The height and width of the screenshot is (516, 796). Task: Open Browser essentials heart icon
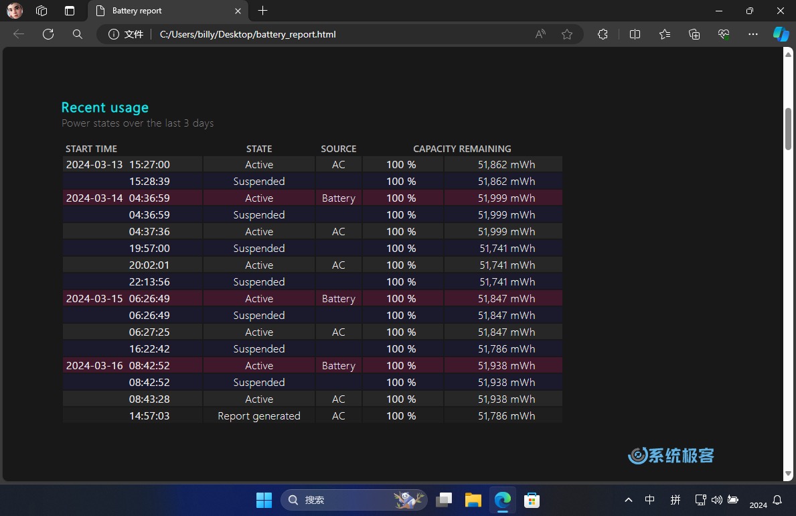(724, 34)
